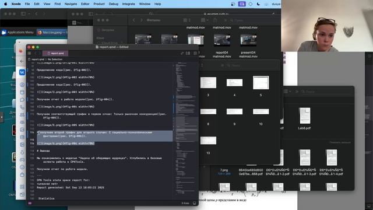Toggle the debug area icon at bottom right
Screen dimensions: 373x210
click(x=194, y=203)
